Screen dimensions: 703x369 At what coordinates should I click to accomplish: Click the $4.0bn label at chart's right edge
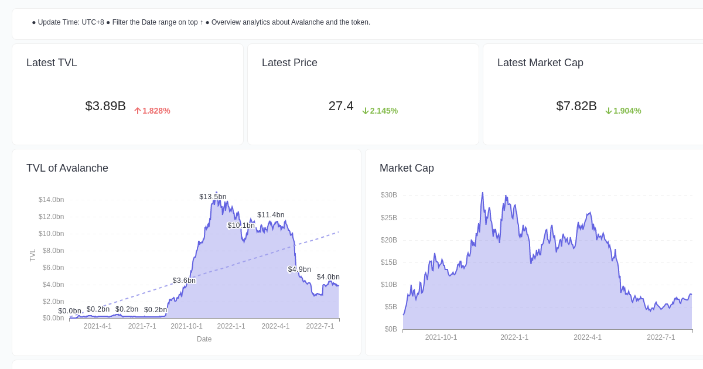(x=329, y=276)
